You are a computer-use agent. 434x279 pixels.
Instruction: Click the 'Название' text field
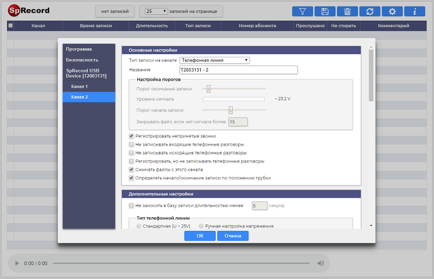click(x=239, y=70)
